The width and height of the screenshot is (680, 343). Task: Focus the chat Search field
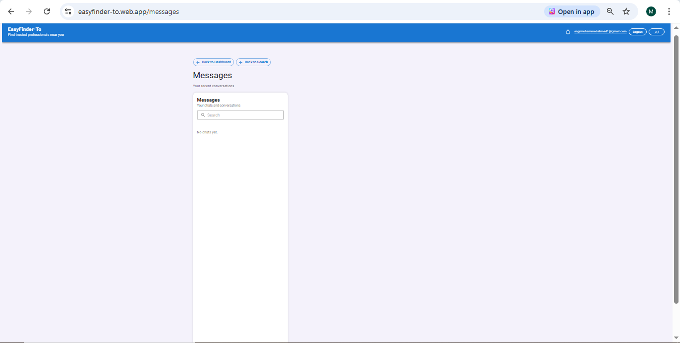240,115
